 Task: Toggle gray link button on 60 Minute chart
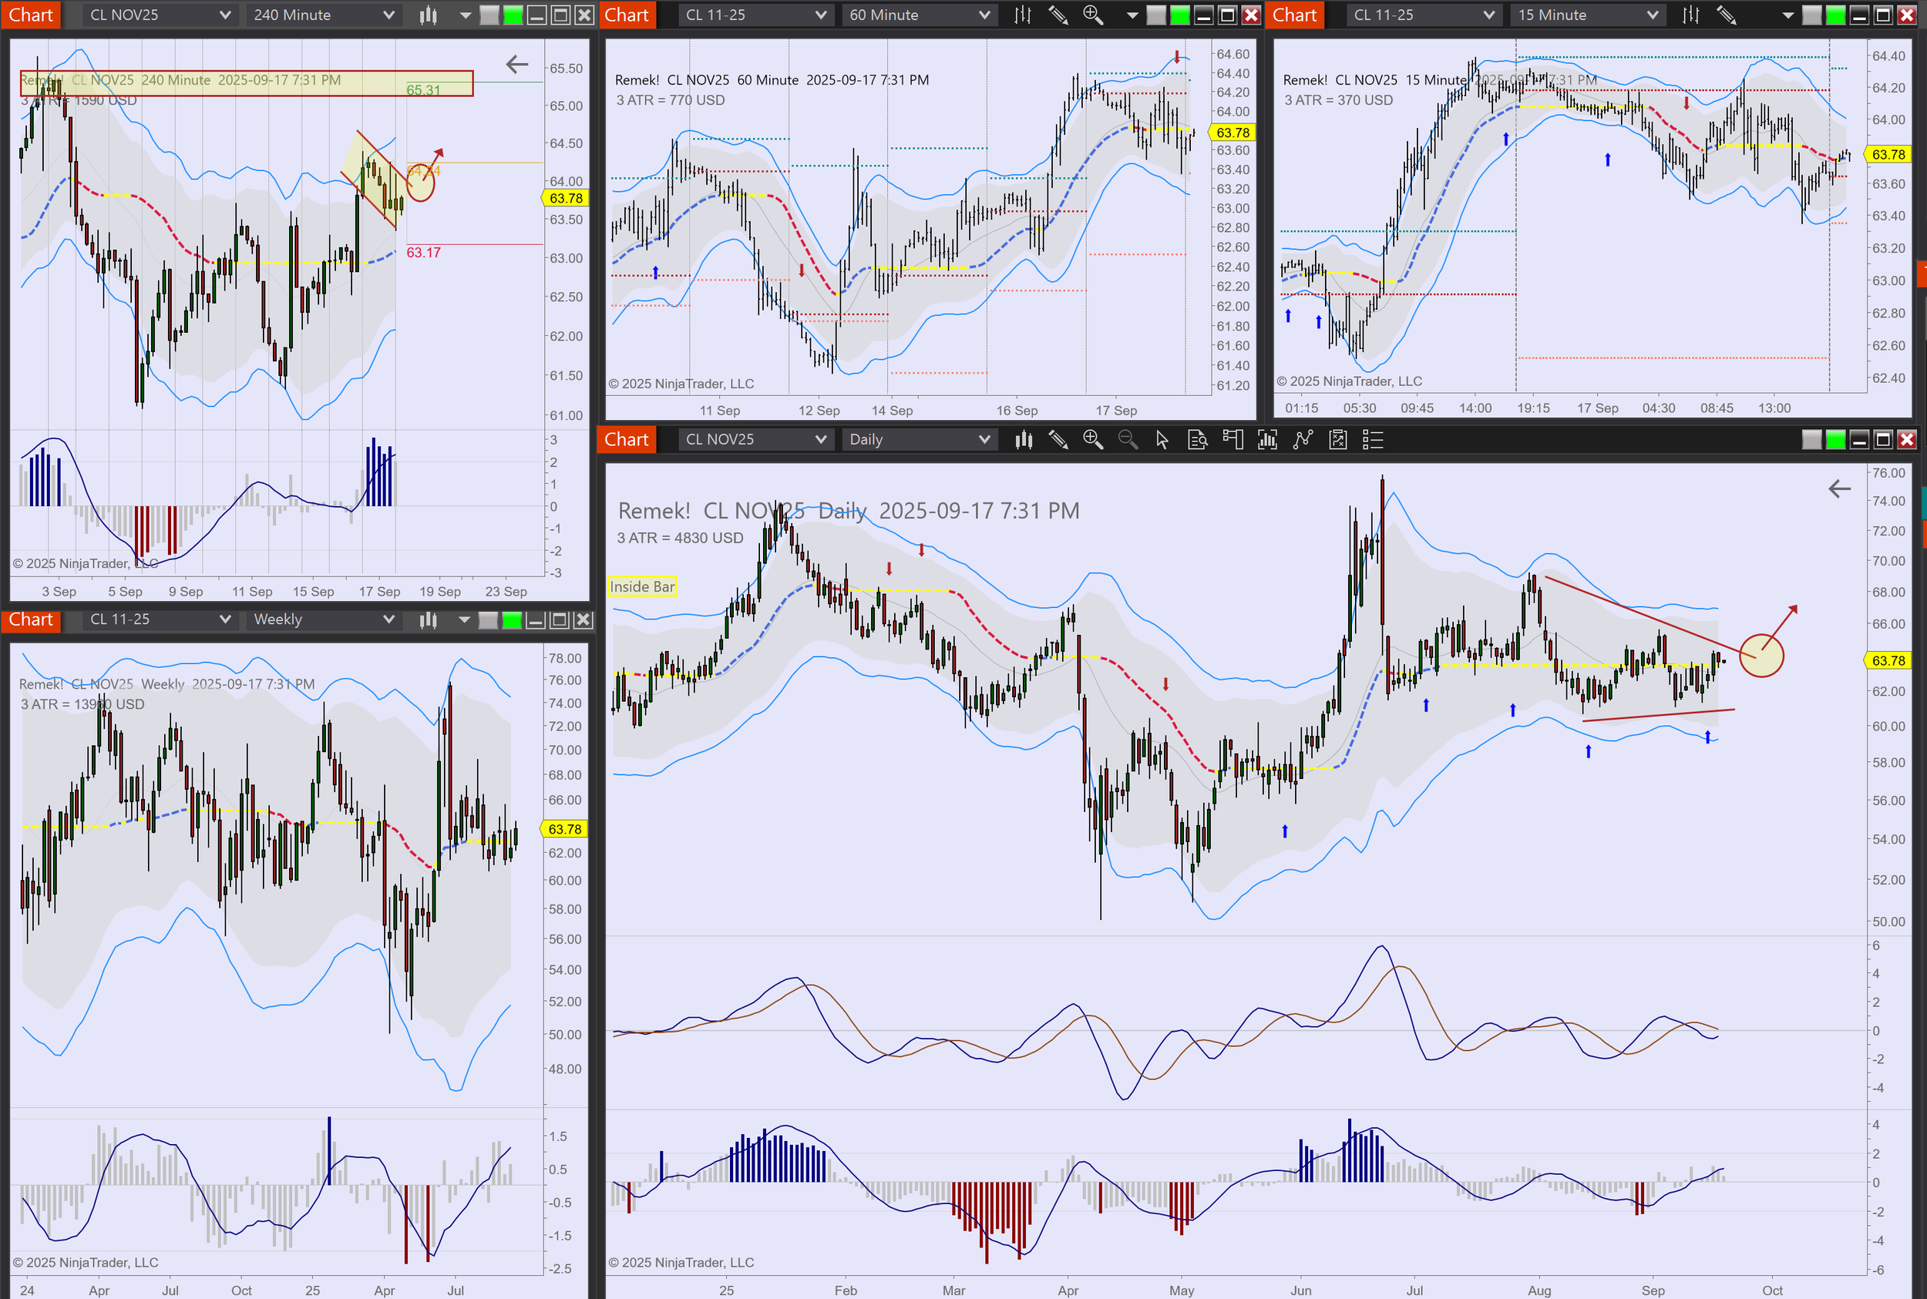coord(1156,15)
